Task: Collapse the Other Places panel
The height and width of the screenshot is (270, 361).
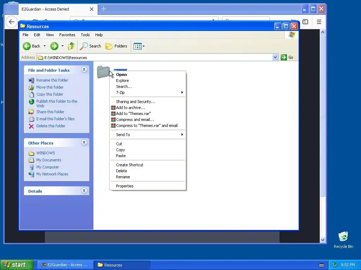Action: click(x=84, y=142)
